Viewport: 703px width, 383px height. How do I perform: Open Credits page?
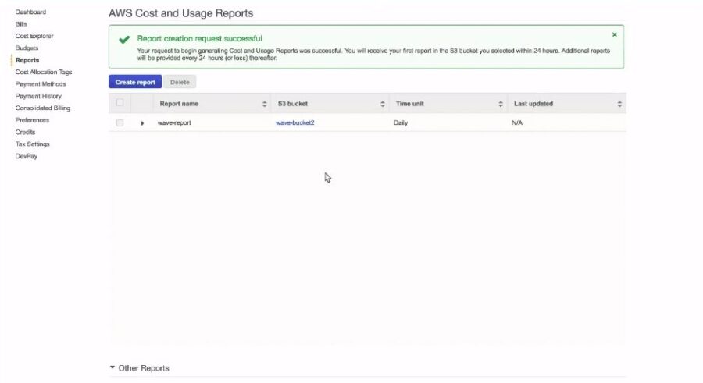click(25, 132)
